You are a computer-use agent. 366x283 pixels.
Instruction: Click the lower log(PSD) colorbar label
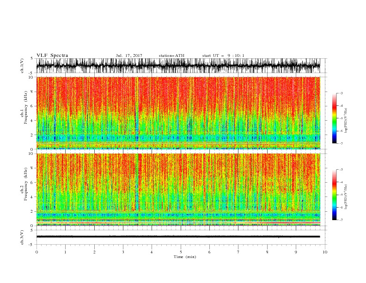pos(346,197)
